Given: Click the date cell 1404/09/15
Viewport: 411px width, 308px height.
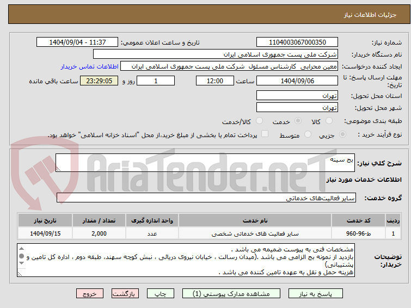Looking at the screenshot, I should click(45, 233).
